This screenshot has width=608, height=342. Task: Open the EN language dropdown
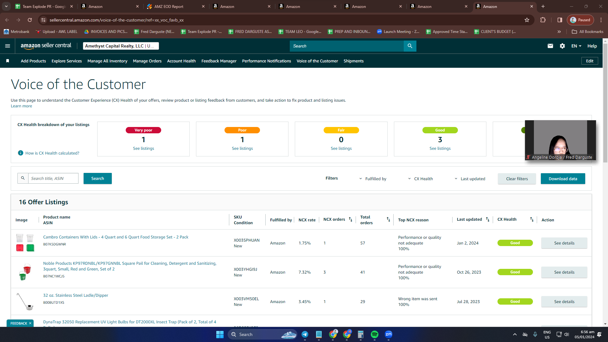(576, 46)
